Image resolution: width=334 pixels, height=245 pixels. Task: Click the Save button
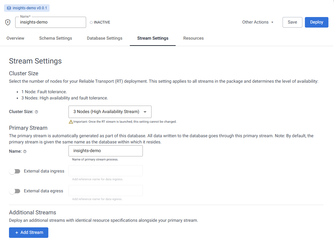point(292,22)
